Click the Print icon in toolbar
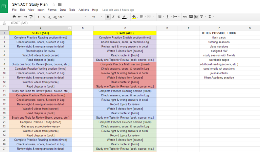Screen dimensions: 260x152 (x=14, y=17)
